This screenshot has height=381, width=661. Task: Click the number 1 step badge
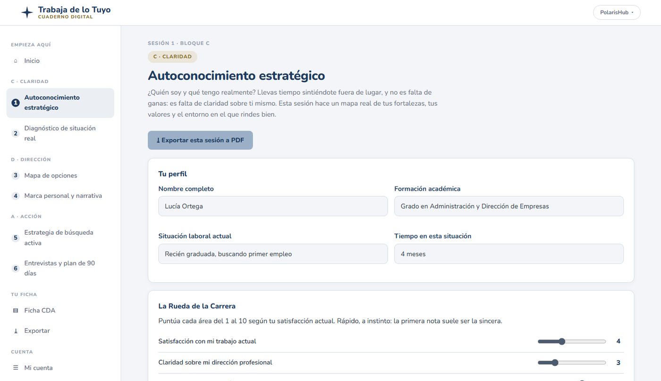(16, 103)
